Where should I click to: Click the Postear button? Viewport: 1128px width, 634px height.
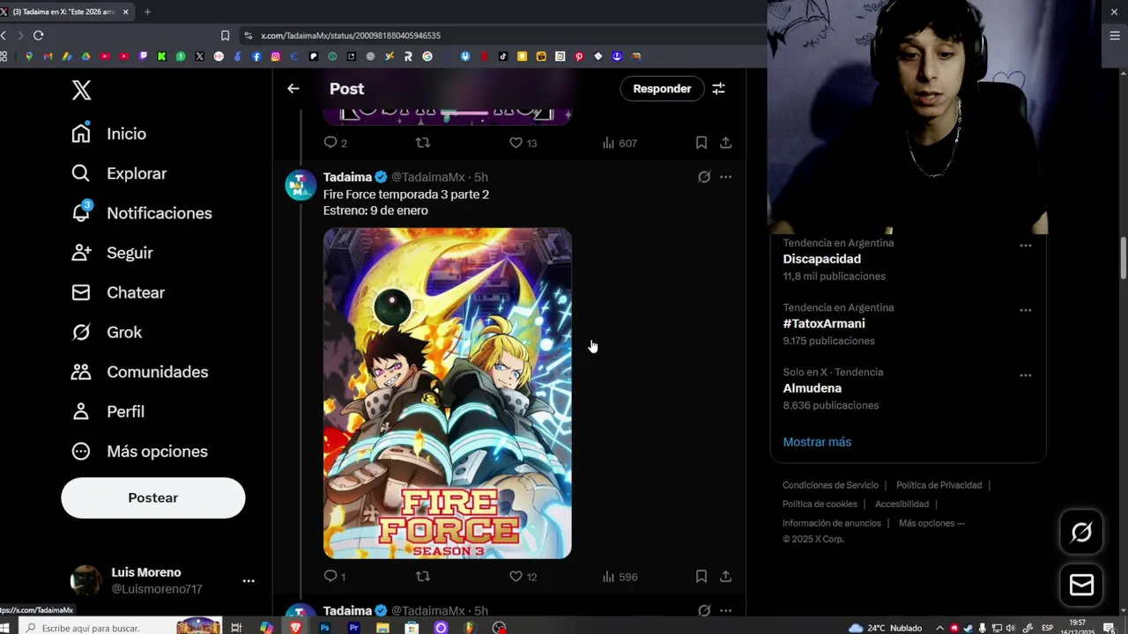coord(153,498)
